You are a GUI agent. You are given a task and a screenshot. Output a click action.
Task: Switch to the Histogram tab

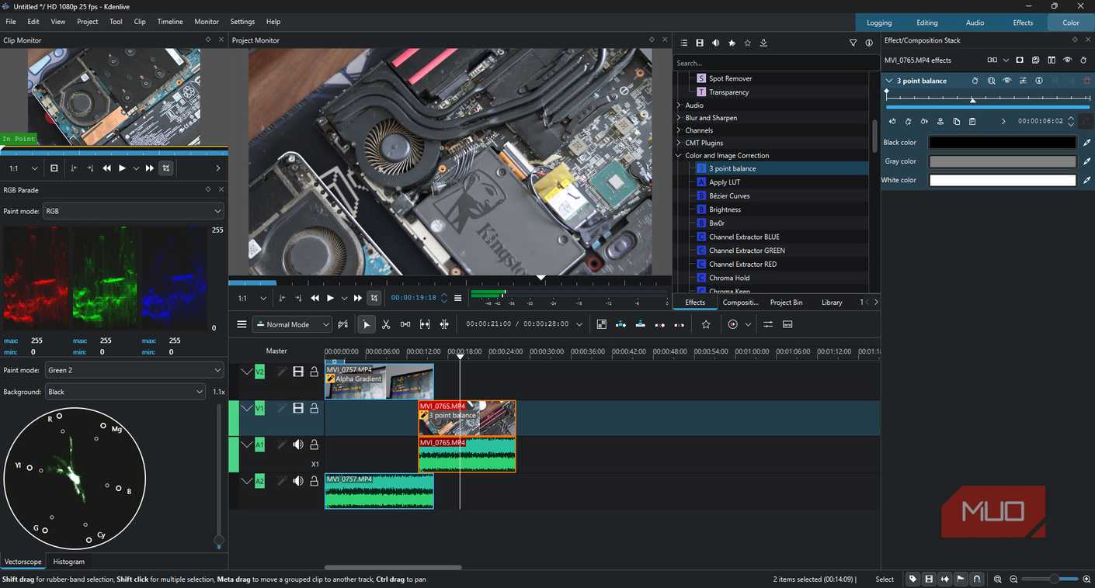[68, 562]
